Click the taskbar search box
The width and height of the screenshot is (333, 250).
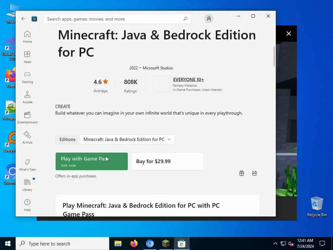pyautogui.click(x=62, y=243)
